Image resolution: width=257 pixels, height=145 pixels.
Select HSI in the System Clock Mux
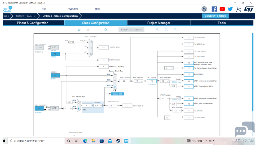(115, 75)
